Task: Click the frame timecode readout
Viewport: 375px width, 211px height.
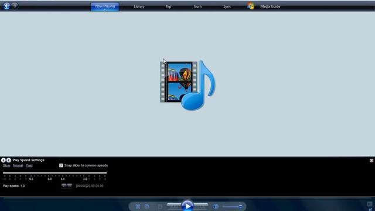Action: click(90, 186)
